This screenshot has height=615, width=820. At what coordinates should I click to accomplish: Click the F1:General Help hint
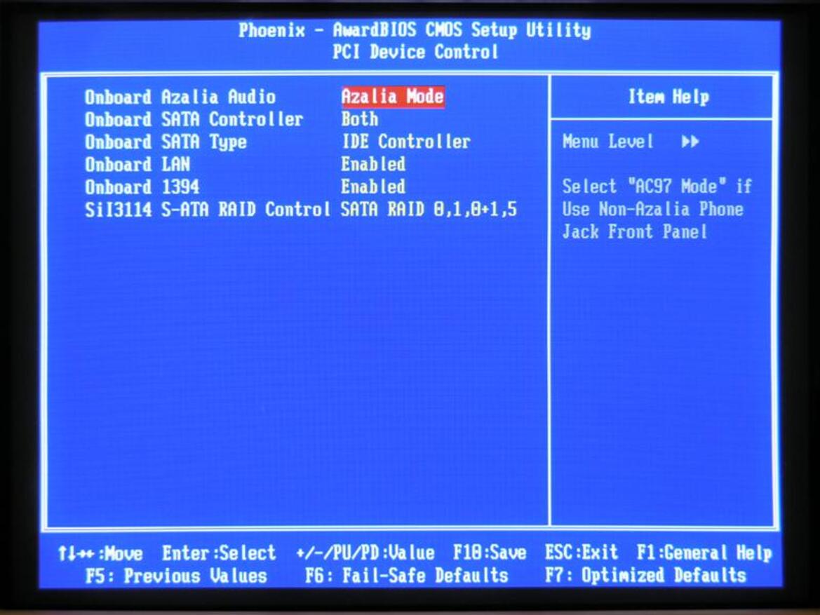704,553
